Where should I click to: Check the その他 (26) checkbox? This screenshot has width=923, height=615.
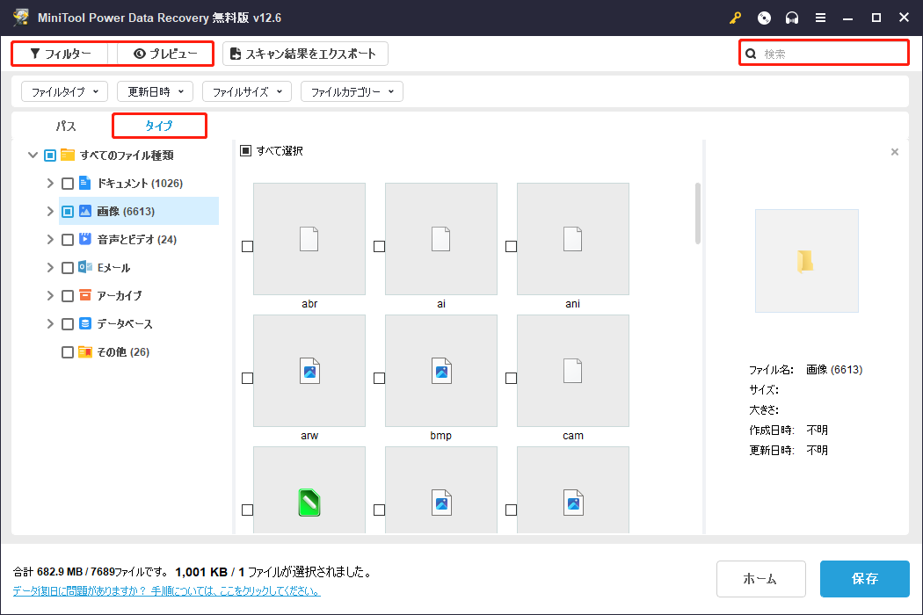tap(68, 352)
